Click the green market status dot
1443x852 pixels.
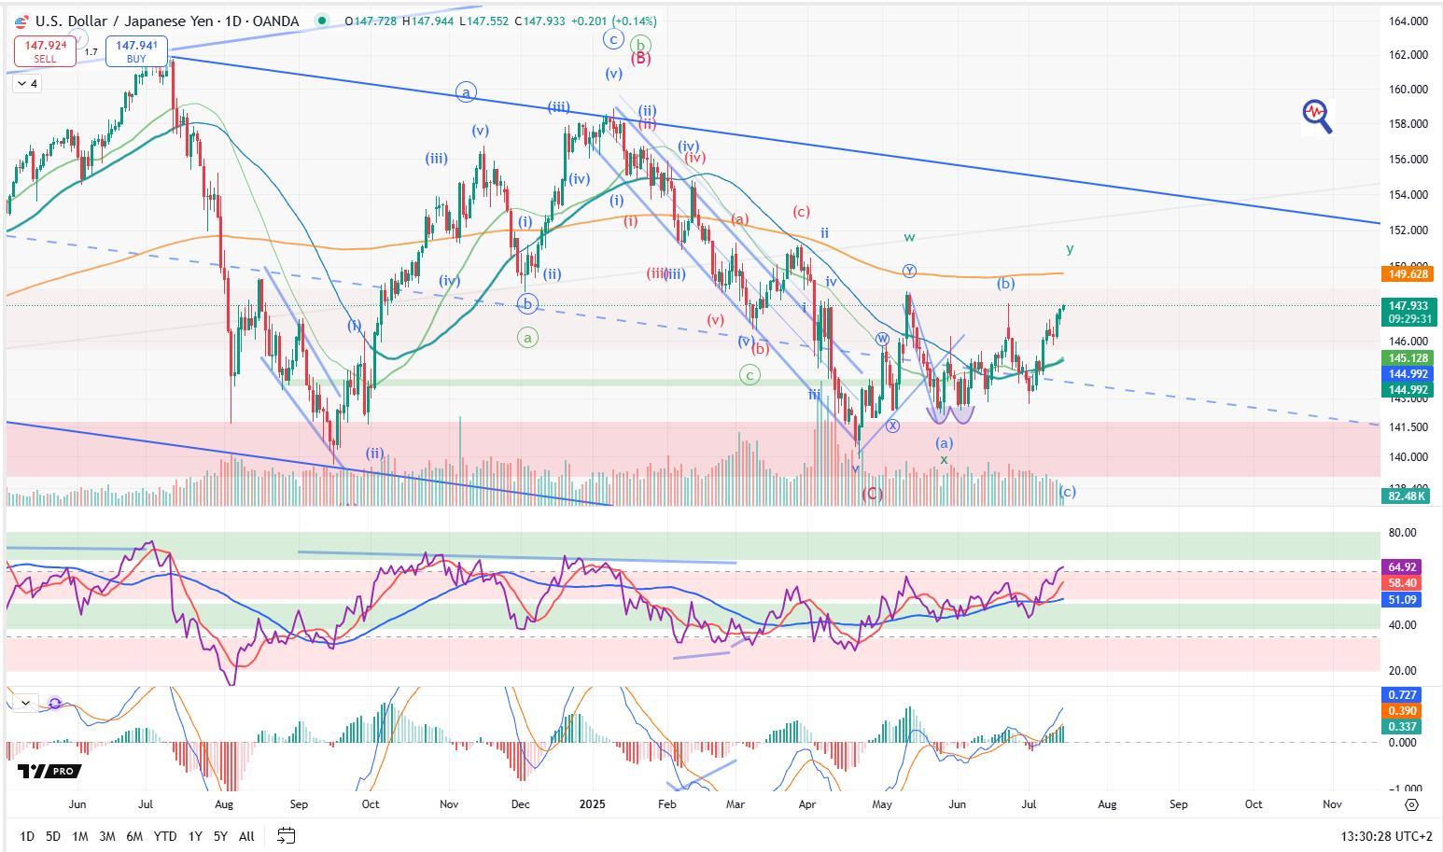(x=322, y=21)
